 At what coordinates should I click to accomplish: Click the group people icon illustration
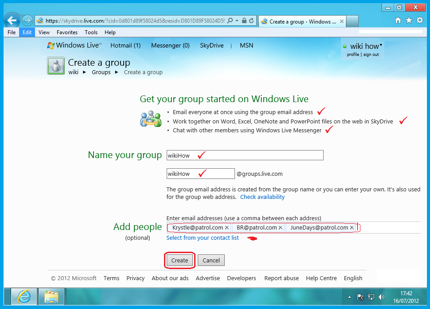click(x=151, y=119)
